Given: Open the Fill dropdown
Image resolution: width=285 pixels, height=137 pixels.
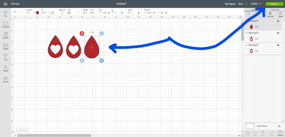Looking at the screenshot, I should (x=45, y=13).
